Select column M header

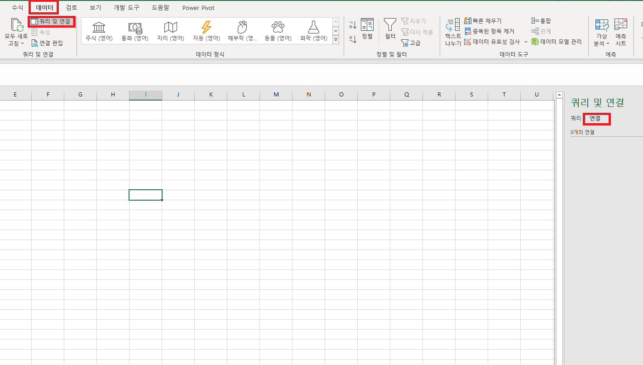coord(276,95)
